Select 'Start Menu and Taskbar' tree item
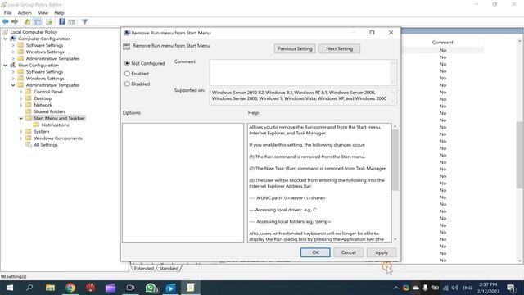 pyautogui.click(x=59, y=118)
